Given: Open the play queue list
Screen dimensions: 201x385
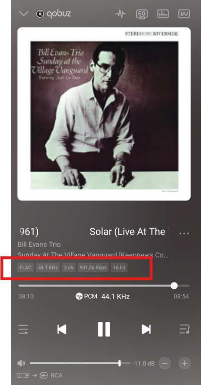Looking at the screenshot, I should point(184,329).
